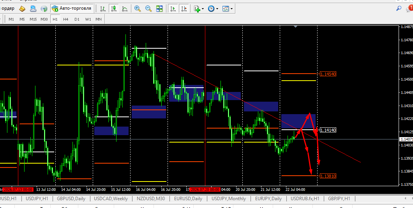Switch to the USDJPY,Monthly chart tab

(x=229, y=199)
